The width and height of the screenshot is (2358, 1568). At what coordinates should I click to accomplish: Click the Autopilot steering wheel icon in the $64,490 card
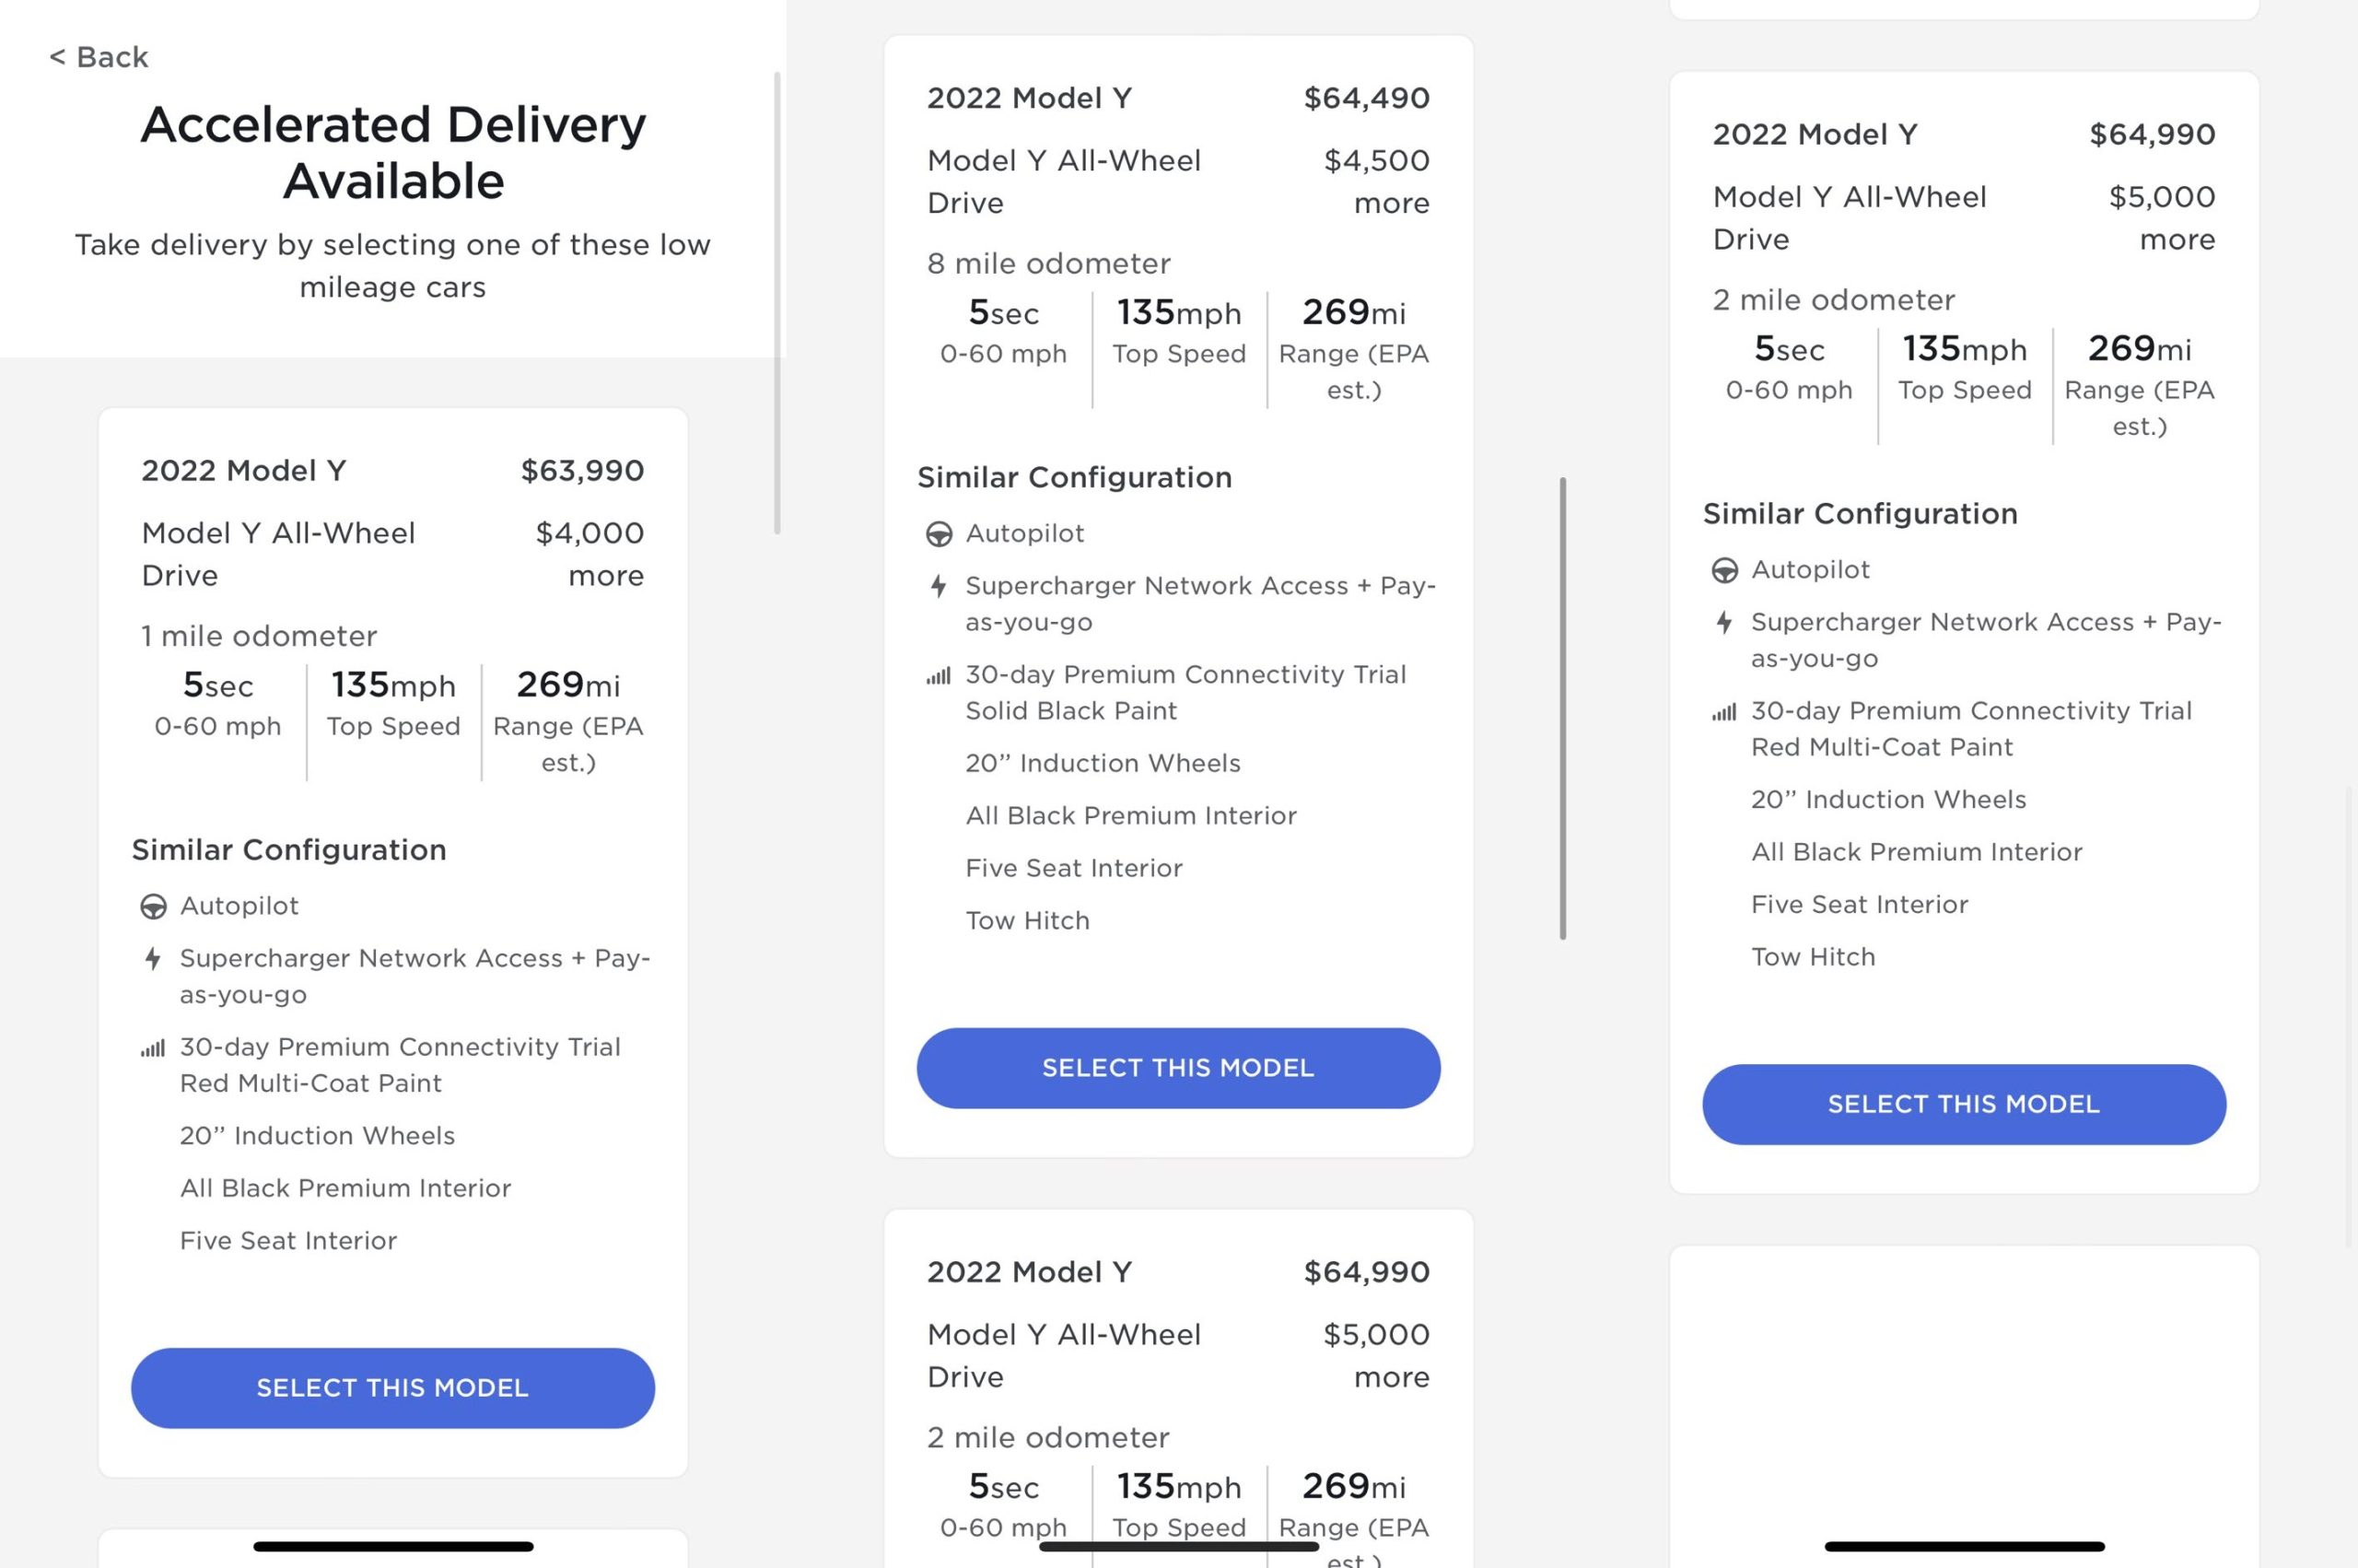click(x=939, y=534)
